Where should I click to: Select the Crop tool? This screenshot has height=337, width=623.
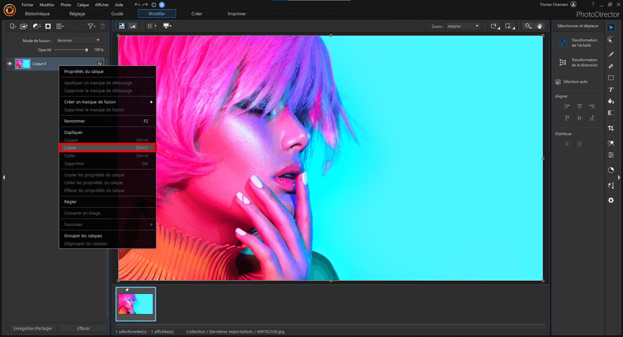[x=611, y=129]
